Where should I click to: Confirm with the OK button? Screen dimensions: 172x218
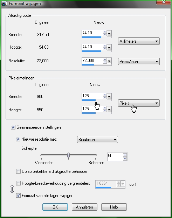55,207
